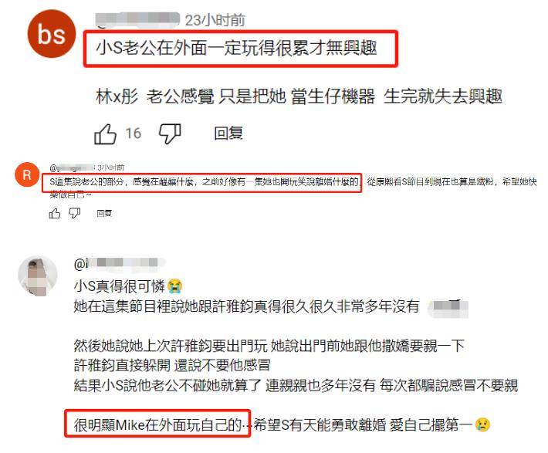Click the 3小时前 timestamp on R's comment
The height and width of the screenshot is (453, 548).
(x=111, y=167)
